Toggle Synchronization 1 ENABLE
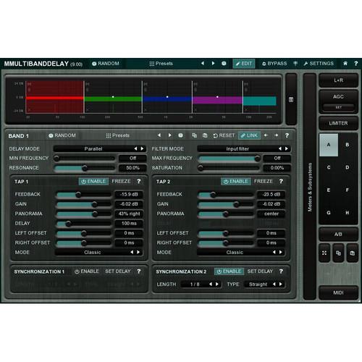362x362 pixels. (86, 271)
